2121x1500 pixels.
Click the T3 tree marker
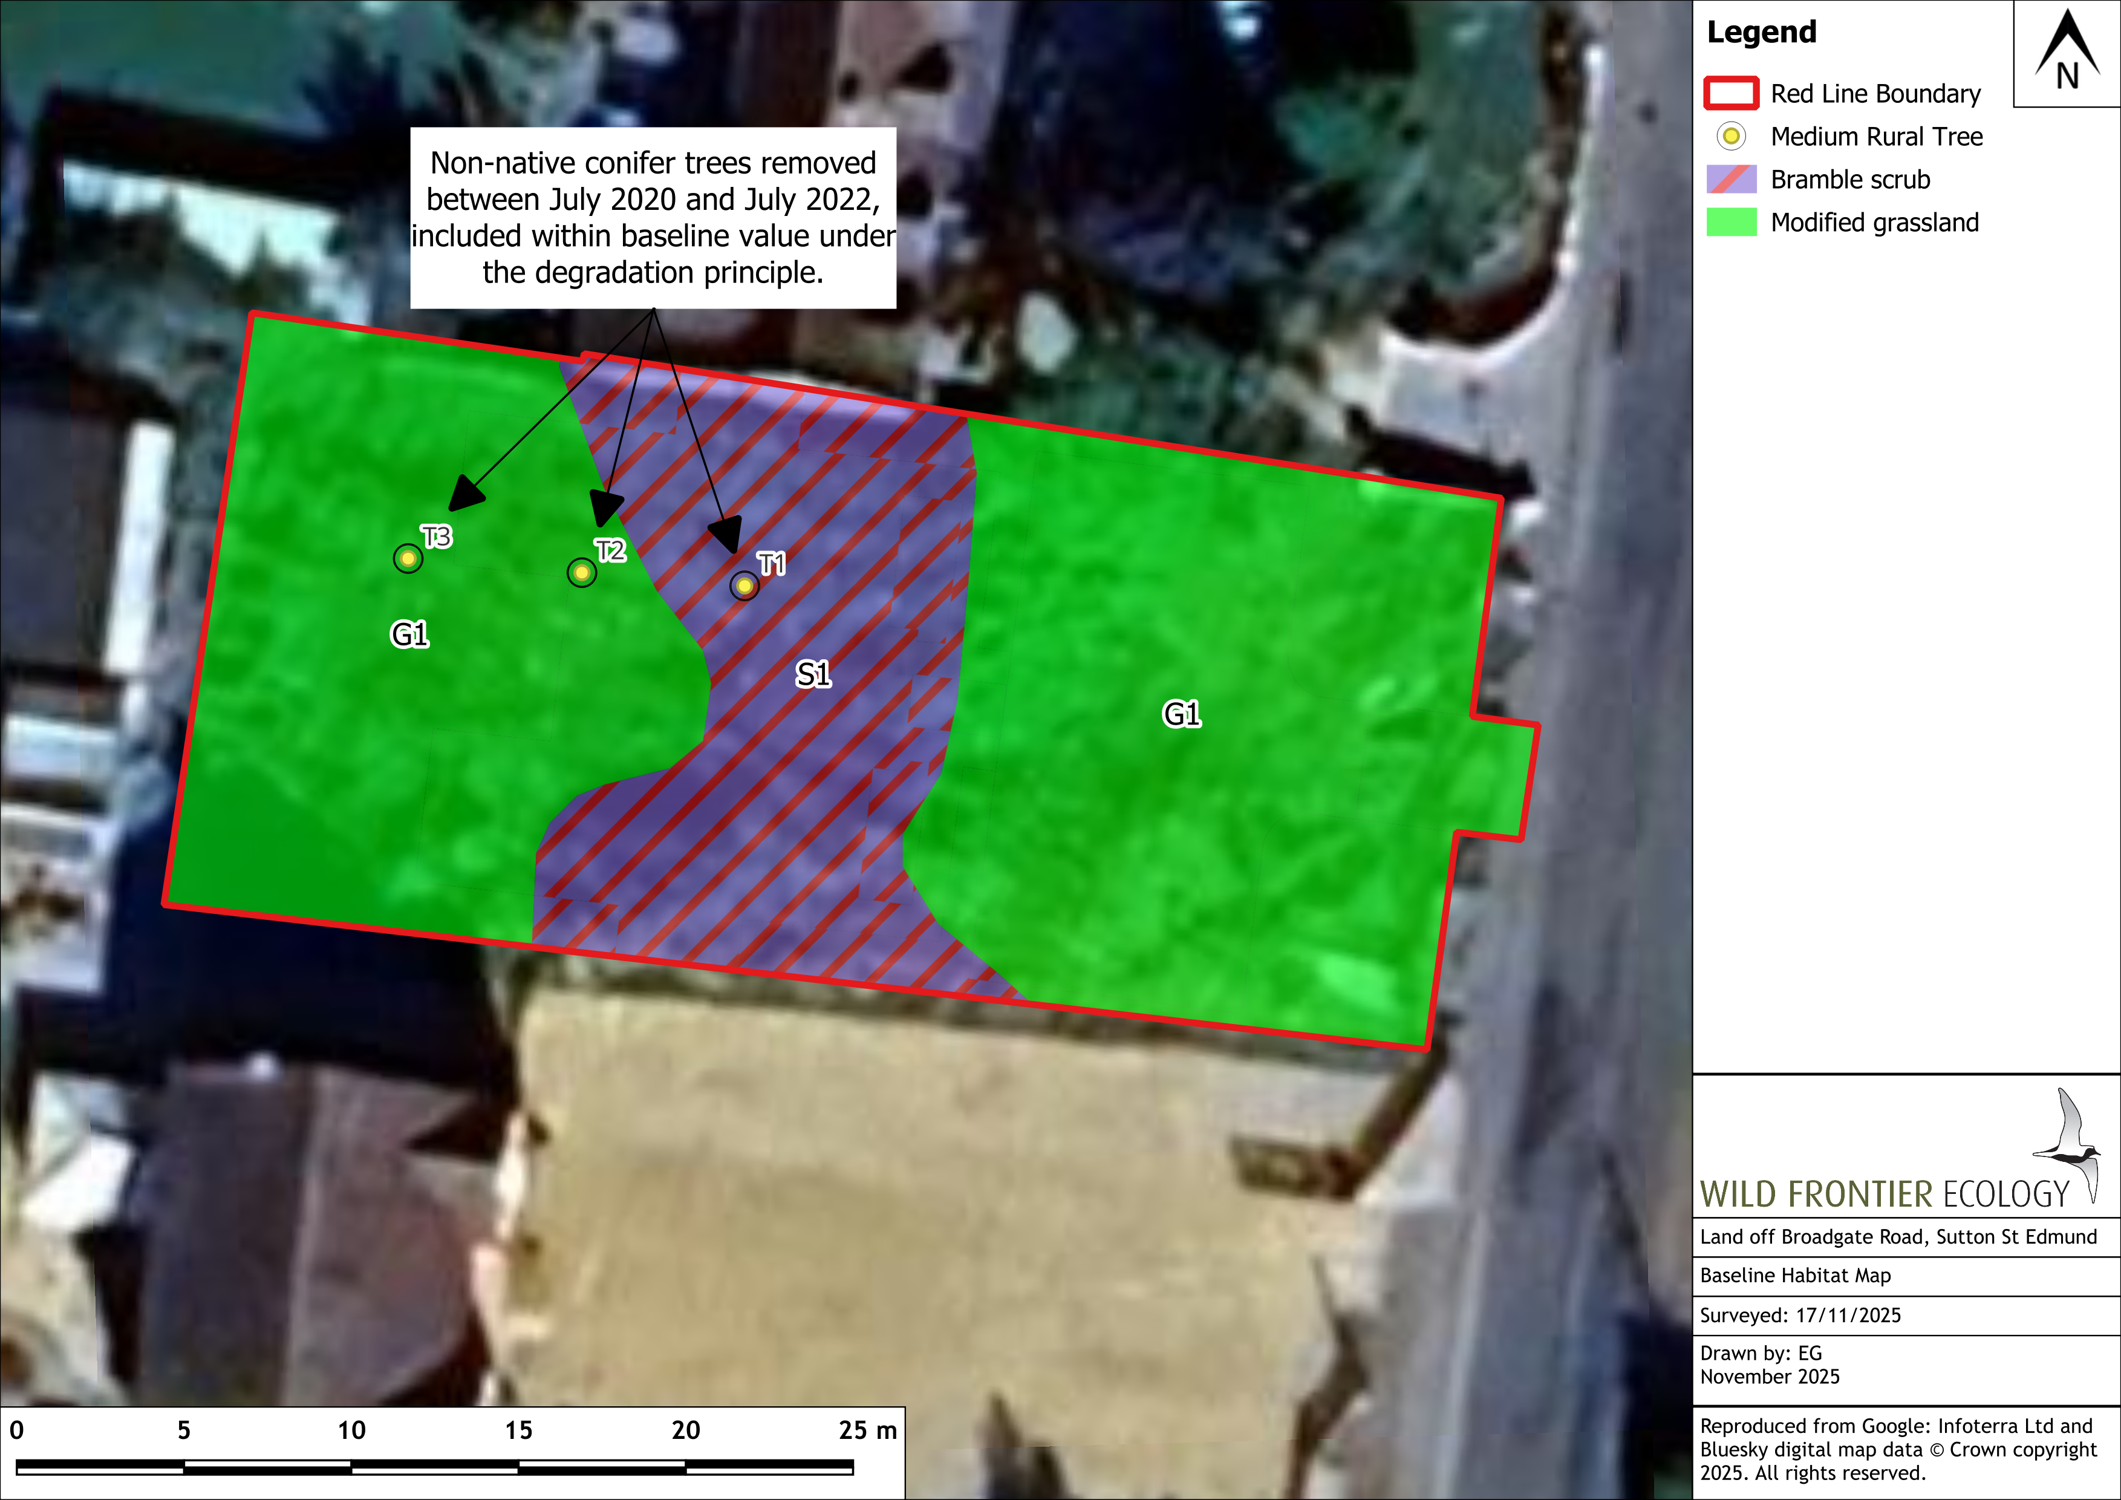pyautogui.click(x=408, y=558)
